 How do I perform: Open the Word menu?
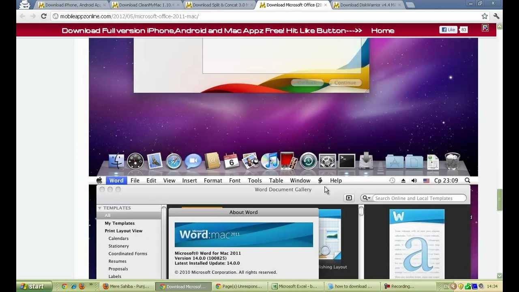pos(116,180)
